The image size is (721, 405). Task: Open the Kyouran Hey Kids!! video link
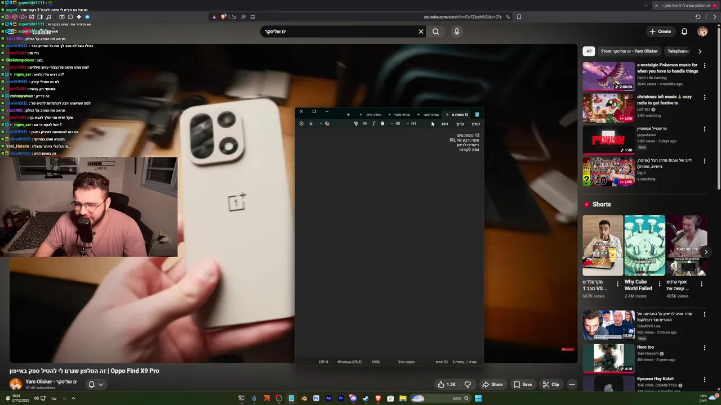click(655, 379)
